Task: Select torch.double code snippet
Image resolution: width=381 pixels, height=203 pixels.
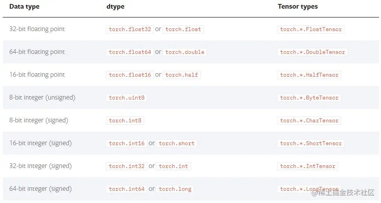Action: (185, 52)
